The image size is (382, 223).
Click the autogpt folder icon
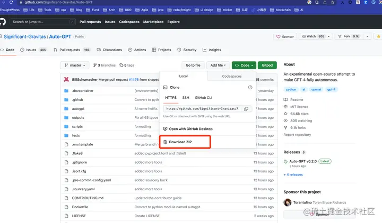point(66,109)
